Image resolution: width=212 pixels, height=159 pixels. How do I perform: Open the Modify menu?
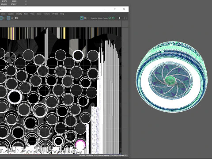point(19,14)
